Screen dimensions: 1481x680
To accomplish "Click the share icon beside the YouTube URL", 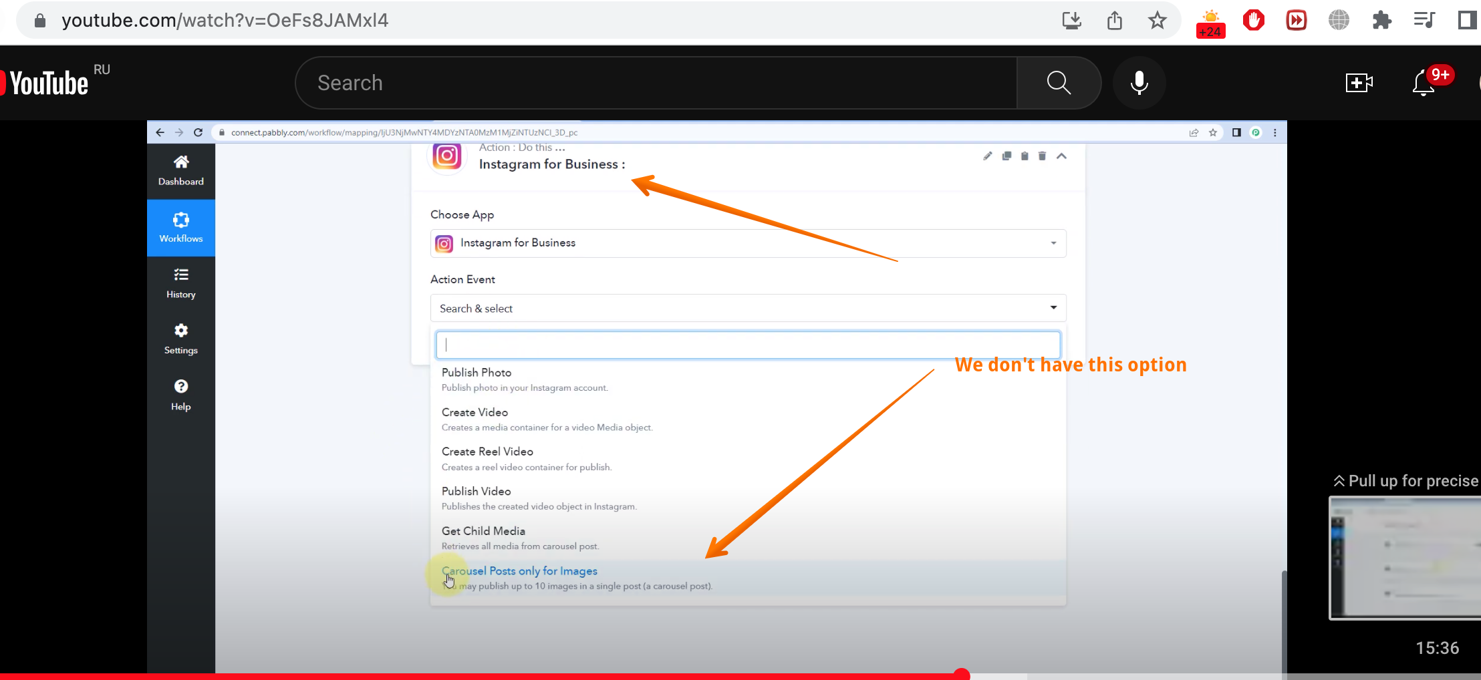I will coord(1114,21).
